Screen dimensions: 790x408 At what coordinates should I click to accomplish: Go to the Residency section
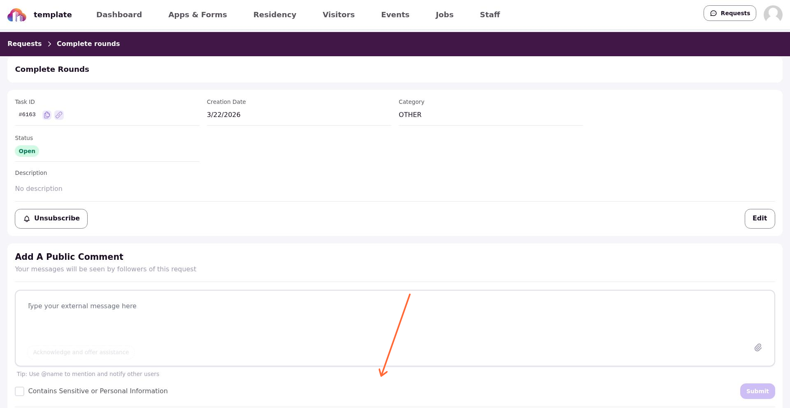[x=275, y=15]
